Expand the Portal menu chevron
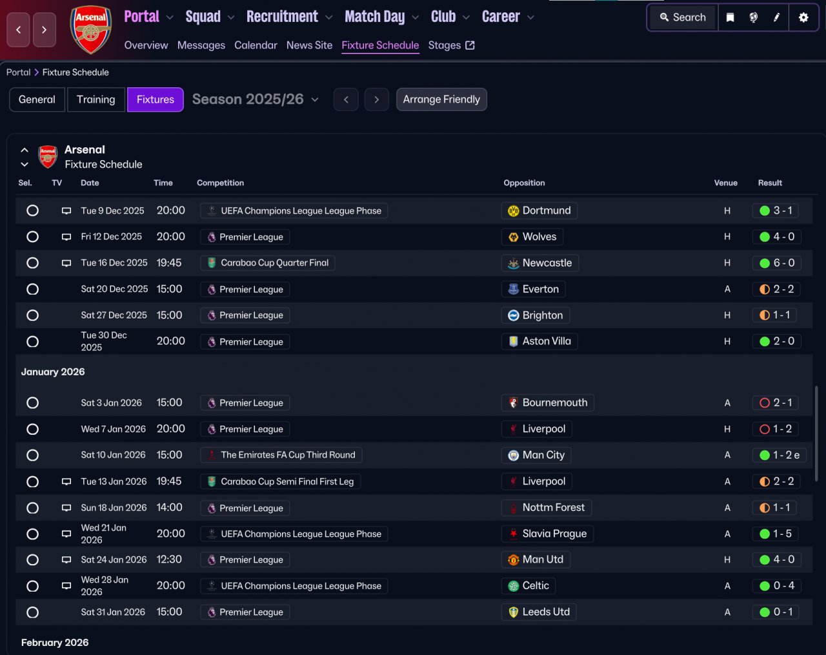The height and width of the screenshot is (655, 826). pyautogui.click(x=170, y=17)
